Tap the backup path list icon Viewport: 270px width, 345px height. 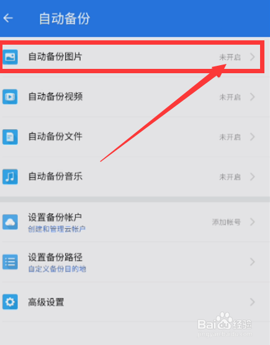10,262
